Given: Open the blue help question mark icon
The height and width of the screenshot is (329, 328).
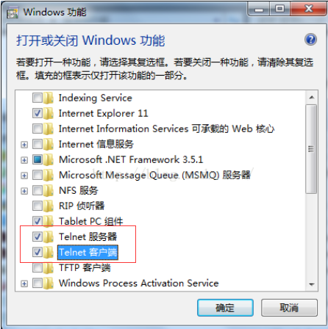Looking at the screenshot, I should point(310,40).
